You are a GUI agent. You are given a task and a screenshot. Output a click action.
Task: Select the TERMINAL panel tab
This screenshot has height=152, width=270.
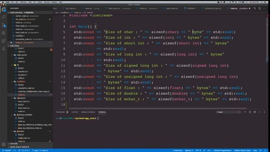point(102,112)
